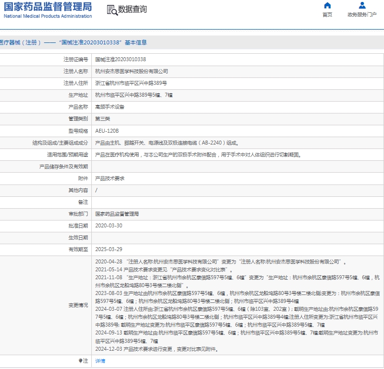The image size is (384, 369).
Task: Click production address 杭州市临平区兴中路389号5幢、7幢
Action: (x=134, y=95)
